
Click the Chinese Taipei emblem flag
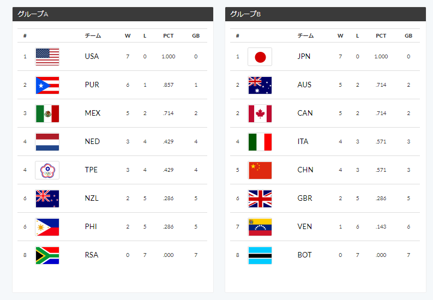point(47,170)
